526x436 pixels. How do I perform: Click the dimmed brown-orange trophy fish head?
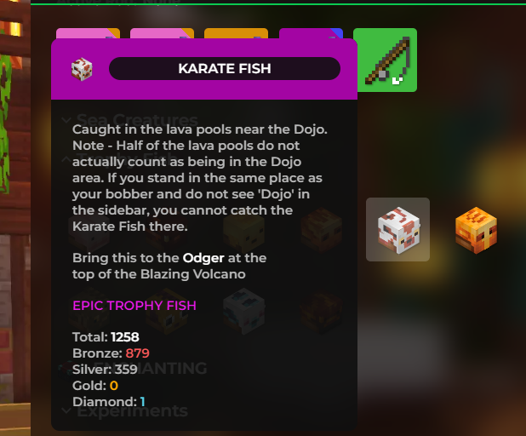click(322, 230)
